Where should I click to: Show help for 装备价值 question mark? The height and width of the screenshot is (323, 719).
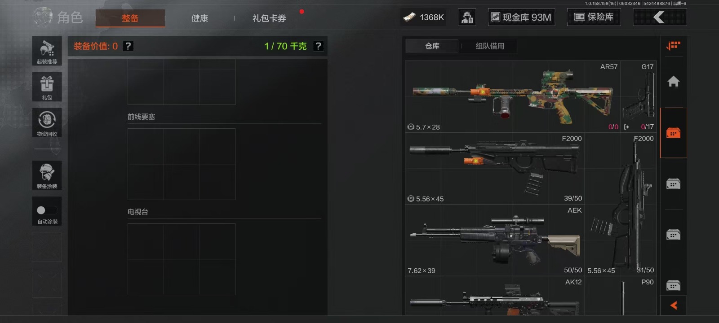128,46
